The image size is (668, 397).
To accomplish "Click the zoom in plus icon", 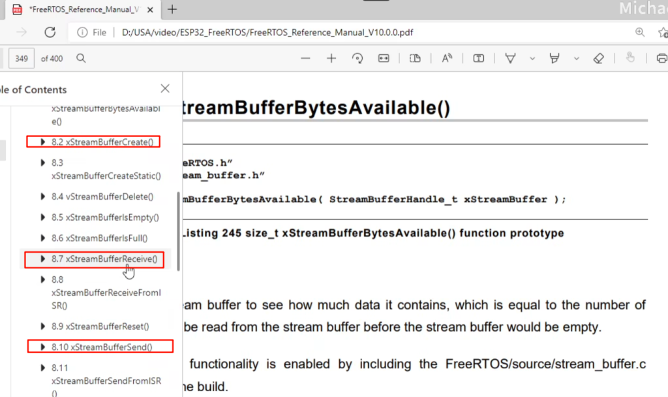I will (331, 58).
